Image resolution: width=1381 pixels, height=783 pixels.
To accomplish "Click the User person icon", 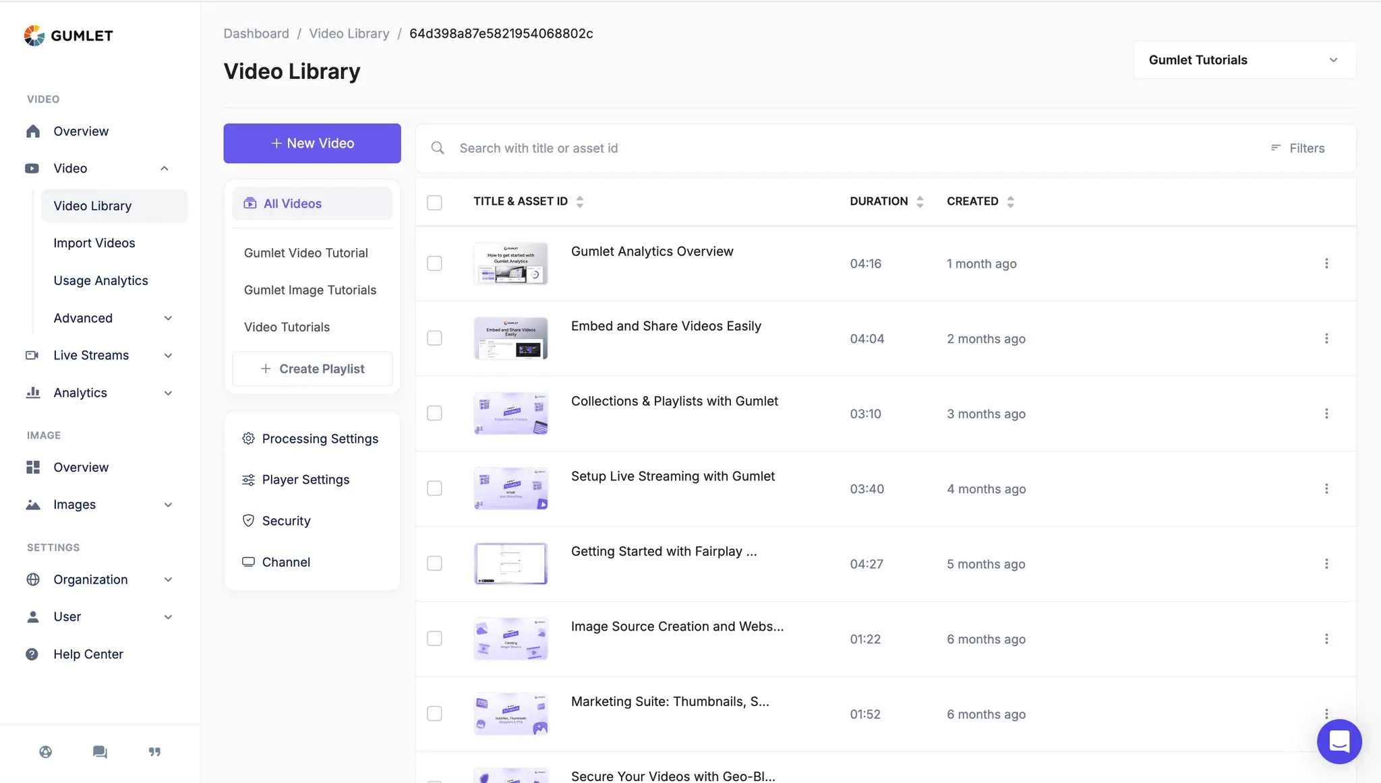I will 32,617.
